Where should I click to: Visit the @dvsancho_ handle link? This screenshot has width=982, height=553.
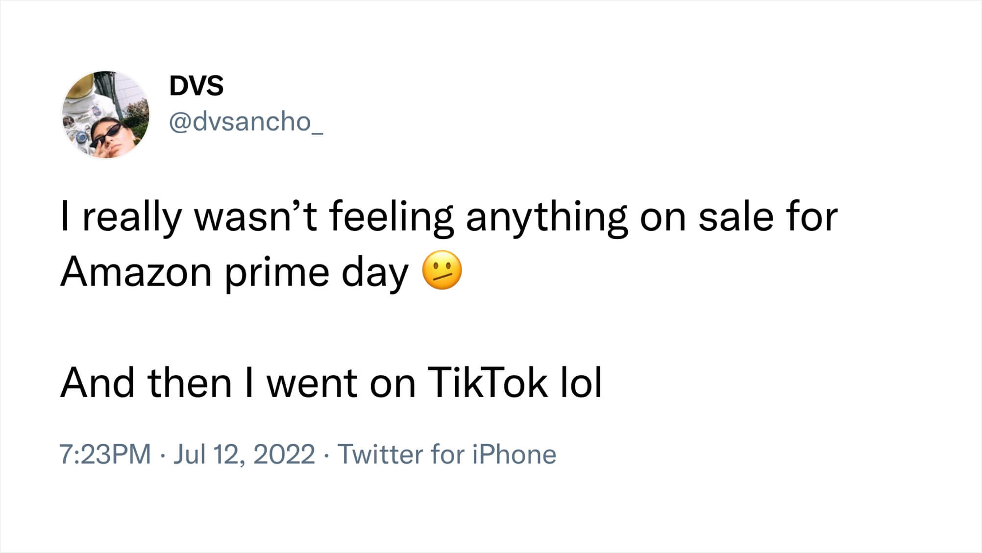pos(246,121)
